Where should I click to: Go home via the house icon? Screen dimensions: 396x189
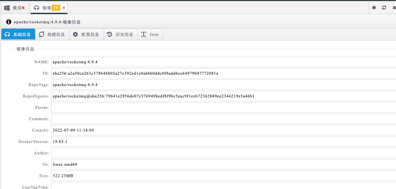click(x=374, y=8)
